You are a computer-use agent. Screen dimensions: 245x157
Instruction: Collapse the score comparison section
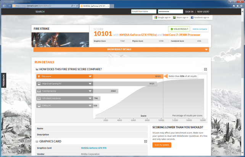click(x=205, y=69)
